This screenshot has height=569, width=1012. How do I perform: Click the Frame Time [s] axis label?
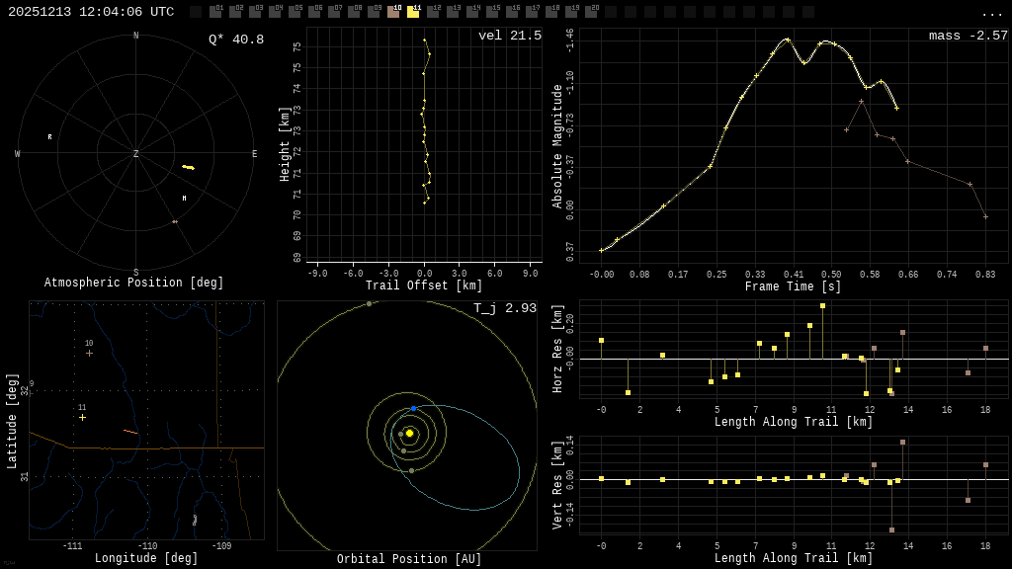click(x=794, y=286)
